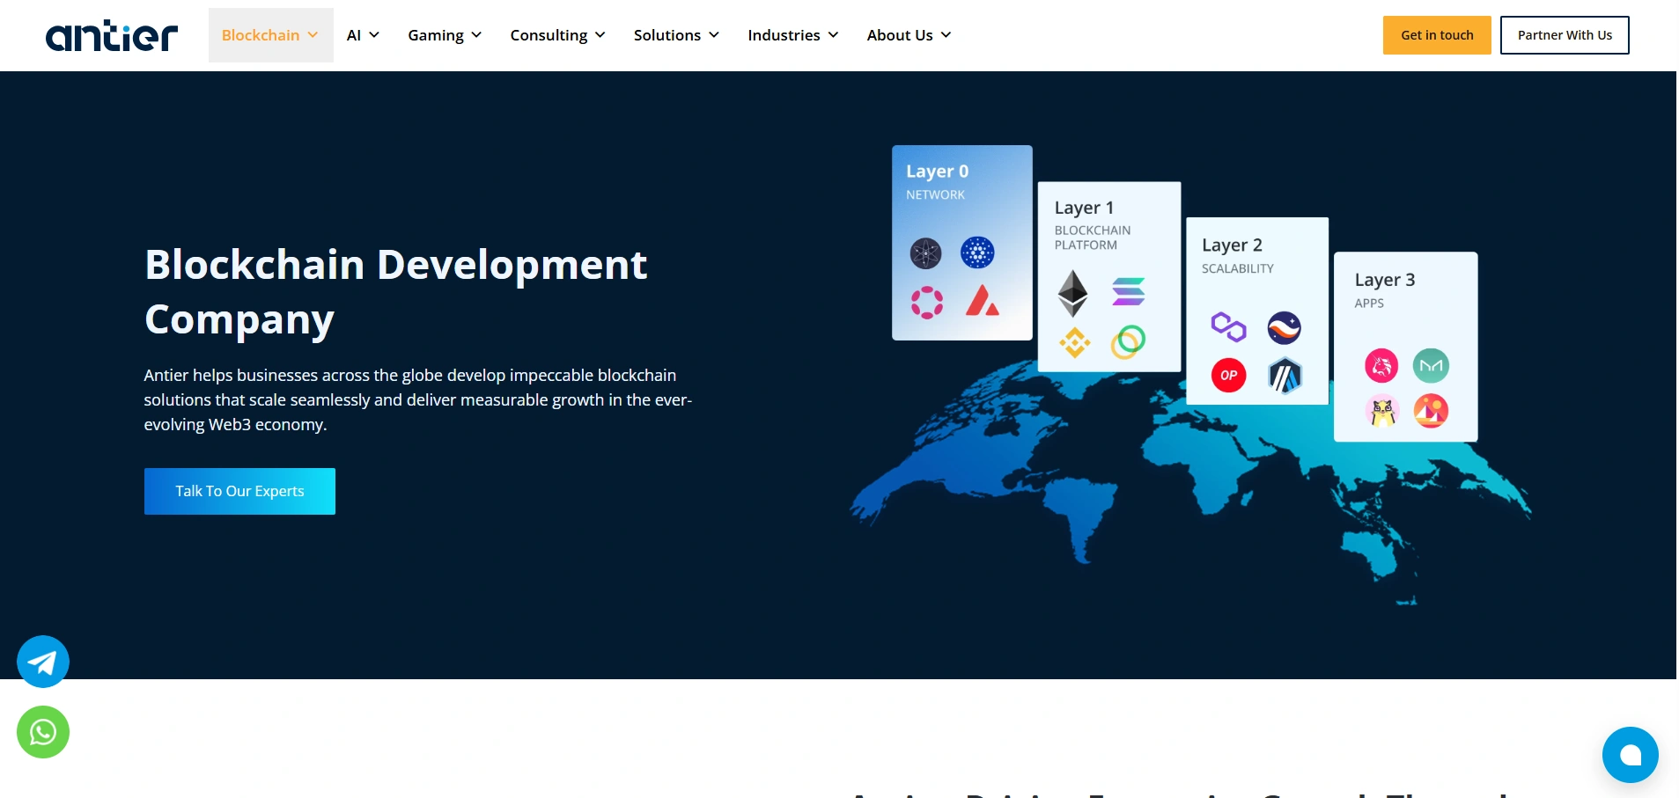Expand the AI menu chevron
Screen dimensions: 1679x798
(x=374, y=35)
